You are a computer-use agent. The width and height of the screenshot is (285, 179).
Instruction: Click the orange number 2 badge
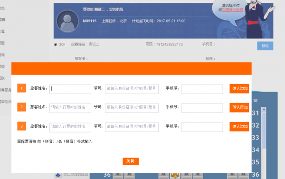click(22, 107)
